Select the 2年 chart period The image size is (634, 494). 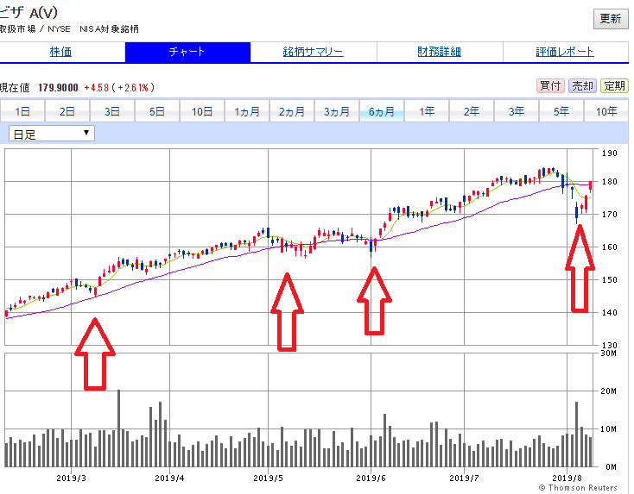coord(472,111)
